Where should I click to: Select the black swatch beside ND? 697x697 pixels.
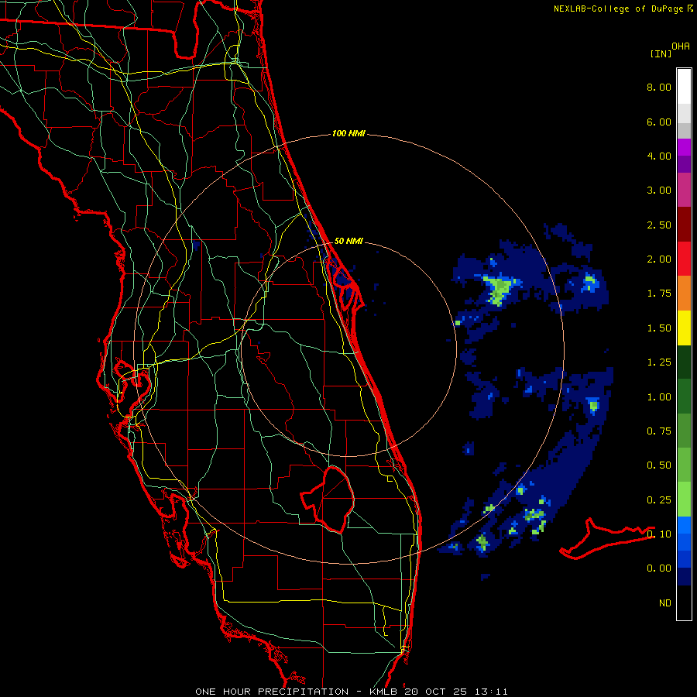pos(684,603)
